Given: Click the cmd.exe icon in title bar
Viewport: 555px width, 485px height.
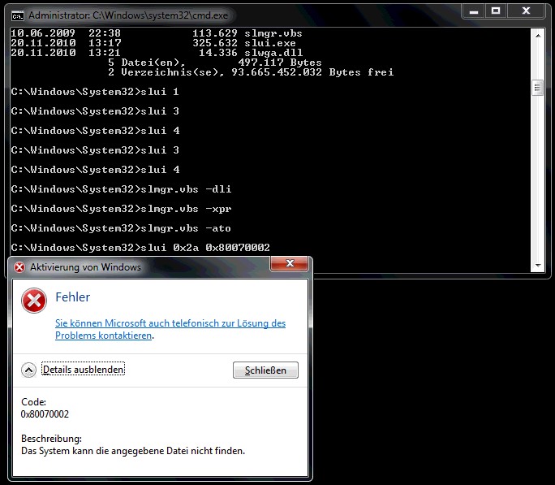Looking at the screenshot, I should 17,15.
